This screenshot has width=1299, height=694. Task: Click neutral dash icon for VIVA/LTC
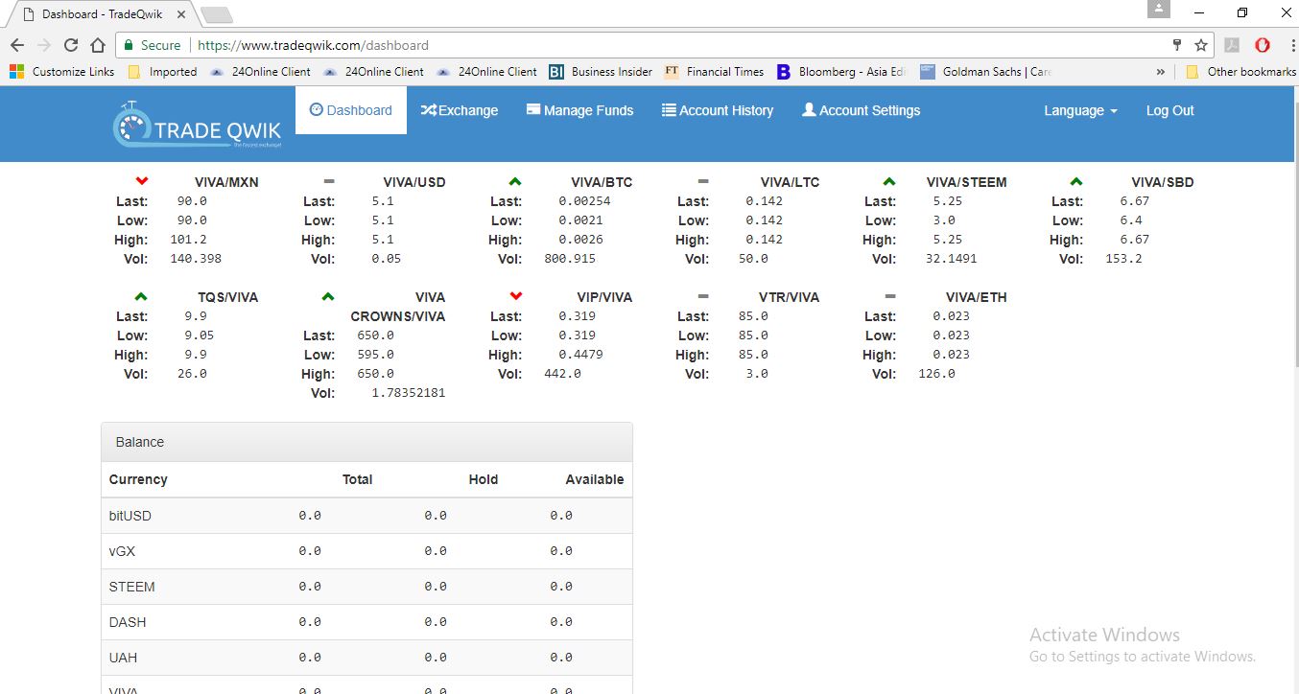coord(702,181)
